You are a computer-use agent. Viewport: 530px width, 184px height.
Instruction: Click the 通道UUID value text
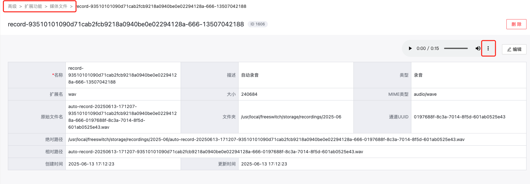(460, 117)
